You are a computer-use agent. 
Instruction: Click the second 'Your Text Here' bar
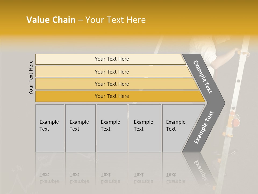point(113,71)
